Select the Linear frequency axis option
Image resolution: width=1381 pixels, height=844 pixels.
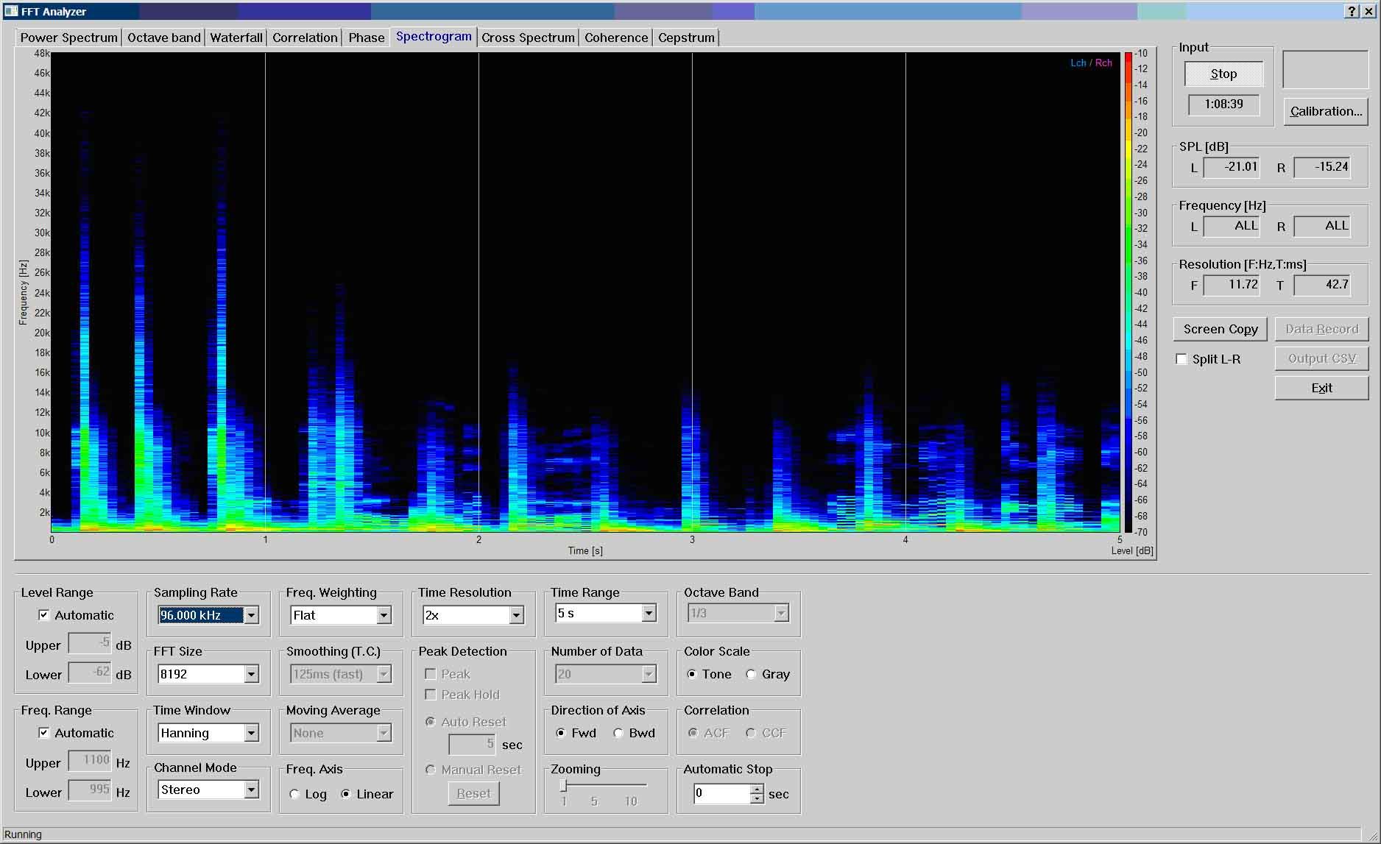point(345,794)
